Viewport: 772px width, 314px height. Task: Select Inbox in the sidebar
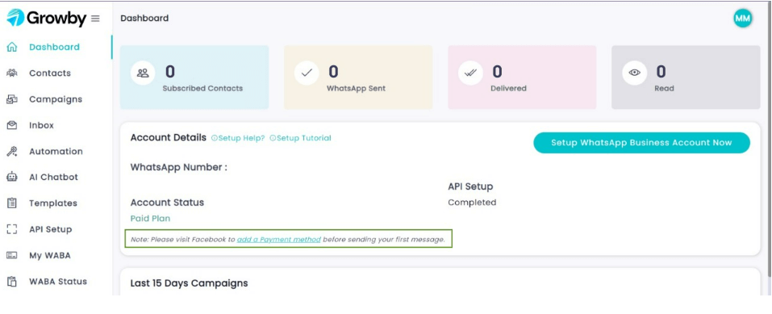(x=41, y=125)
